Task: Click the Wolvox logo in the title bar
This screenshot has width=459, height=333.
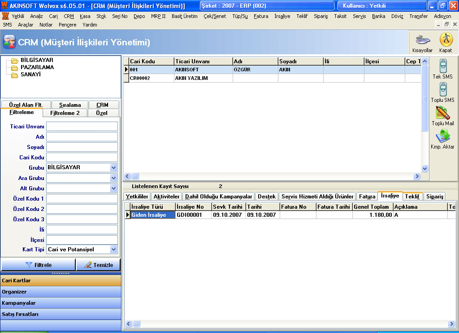Action: pyautogui.click(x=4, y=5)
